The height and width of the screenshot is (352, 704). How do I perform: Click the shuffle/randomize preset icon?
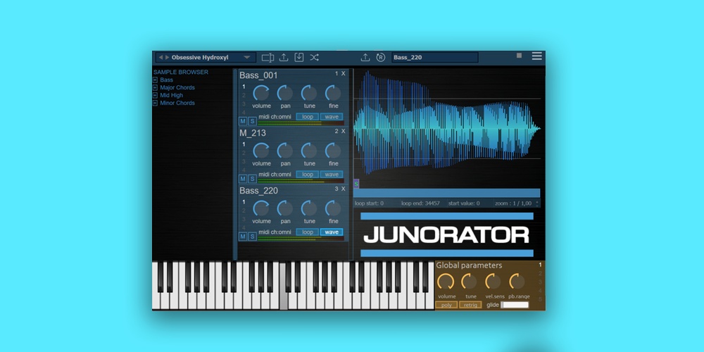pyautogui.click(x=315, y=58)
